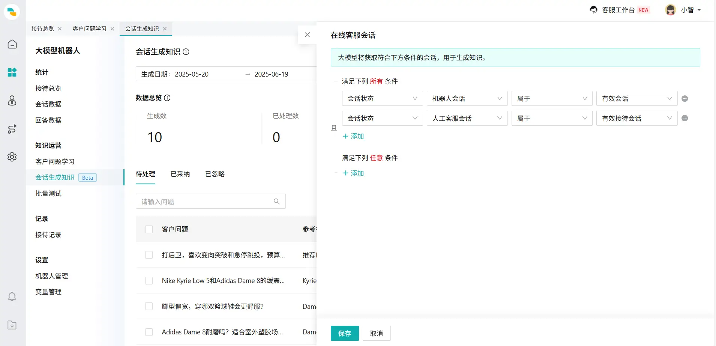Open the download inbox sidebar icon
Viewport: 716px width, 346px height.
tap(12, 325)
